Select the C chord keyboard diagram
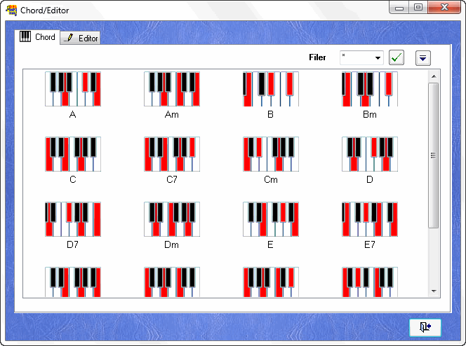Screen dimensions: 466x346 (x=73, y=154)
